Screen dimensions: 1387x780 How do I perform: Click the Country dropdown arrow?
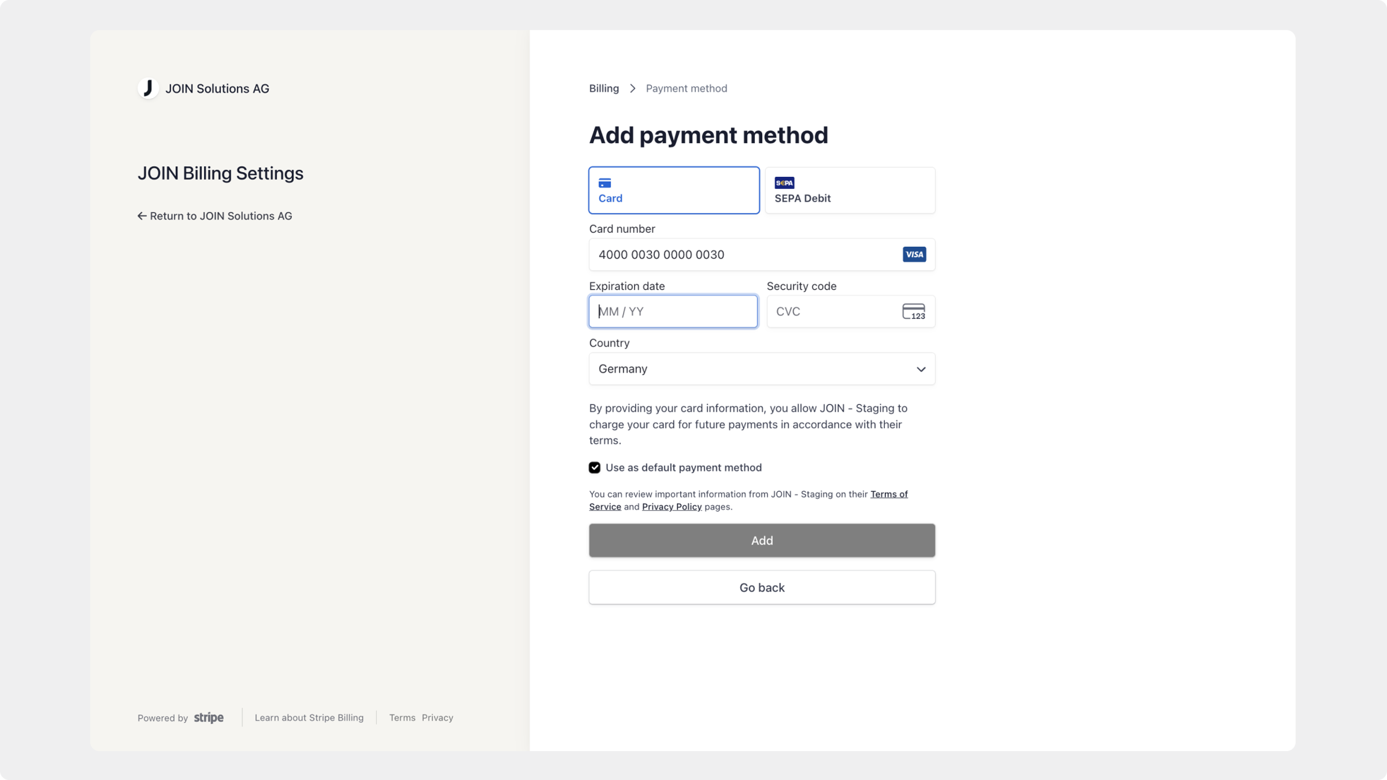click(x=920, y=369)
